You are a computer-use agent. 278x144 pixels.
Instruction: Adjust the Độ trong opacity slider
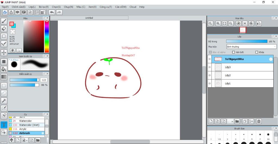[247, 41]
